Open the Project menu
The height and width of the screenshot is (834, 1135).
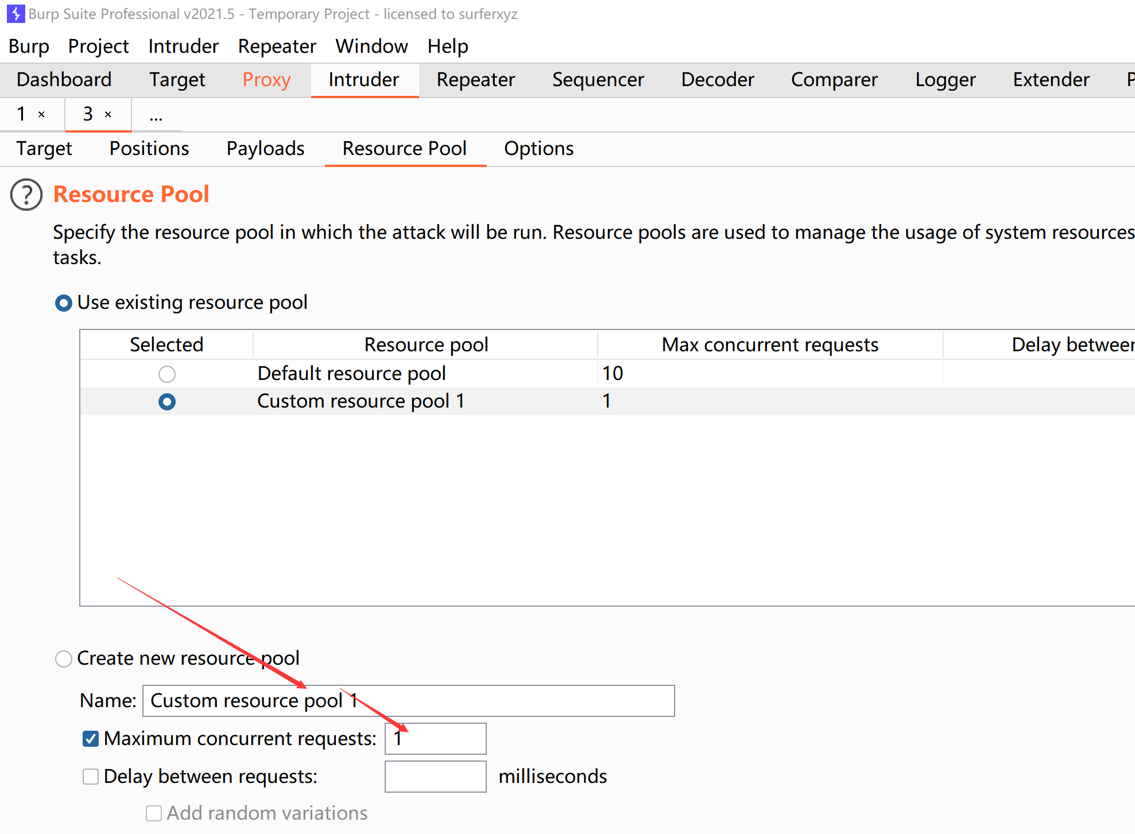(x=98, y=46)
